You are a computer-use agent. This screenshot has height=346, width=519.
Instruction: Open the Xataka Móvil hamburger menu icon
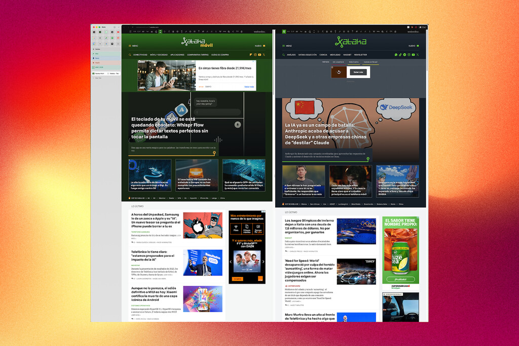click(130, 45)
